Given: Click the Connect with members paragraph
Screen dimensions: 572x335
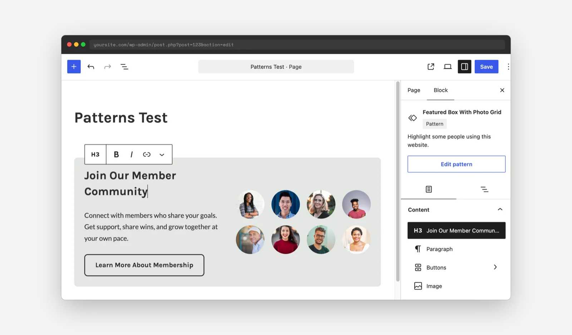Looking at the screenshot, I should point(151,227).
